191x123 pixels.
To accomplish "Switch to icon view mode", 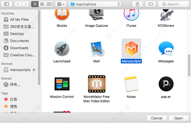I will click(x=35, y=4).
